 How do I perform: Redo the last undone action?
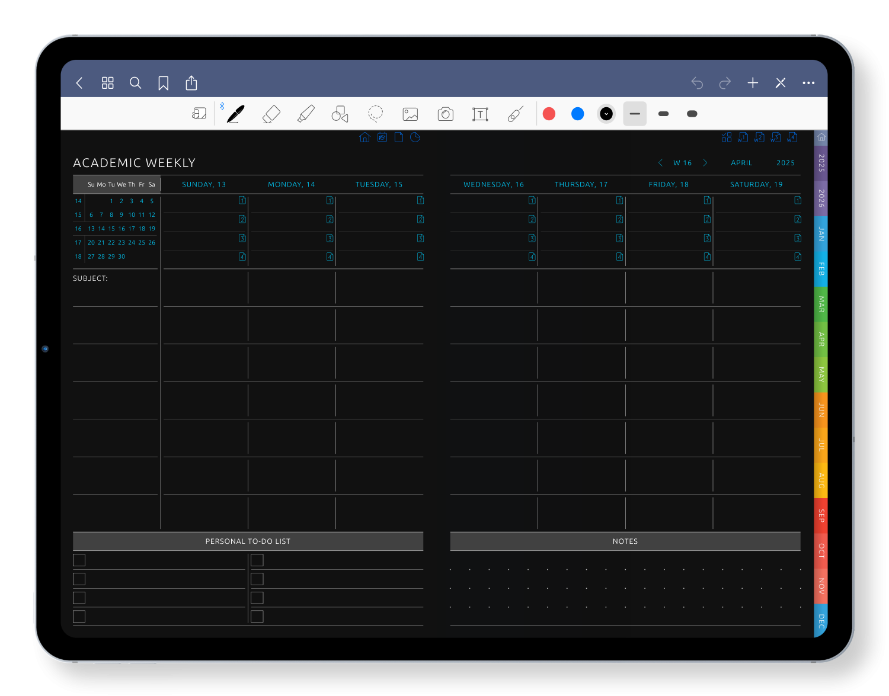click(x=725, y=83)
